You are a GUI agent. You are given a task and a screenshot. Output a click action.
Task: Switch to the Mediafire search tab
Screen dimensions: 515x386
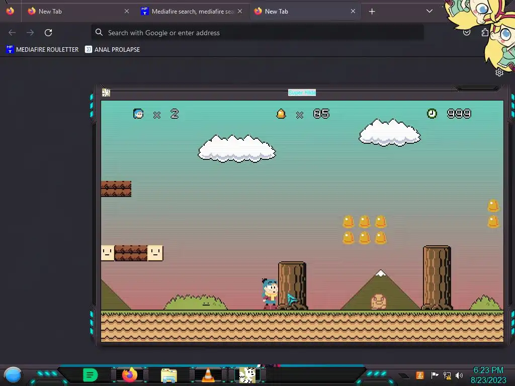click(192, 11)
